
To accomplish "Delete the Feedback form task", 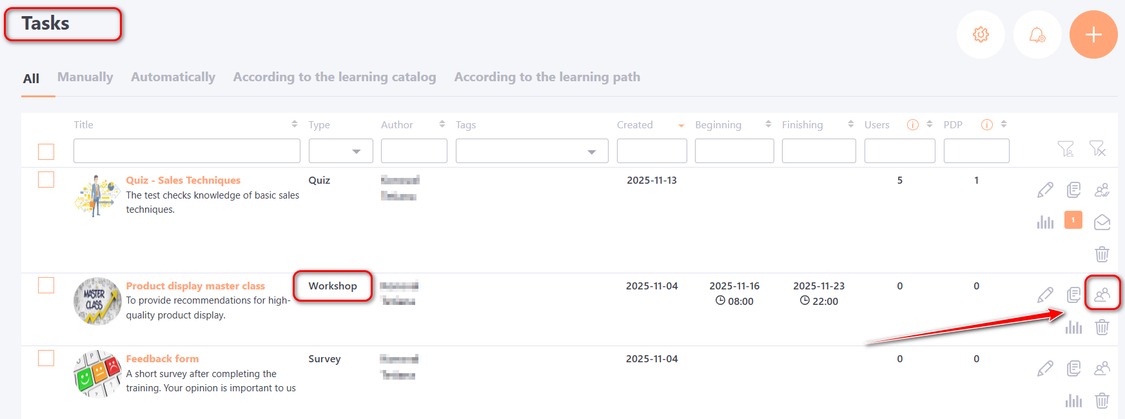I will (x=1102, y=400).
